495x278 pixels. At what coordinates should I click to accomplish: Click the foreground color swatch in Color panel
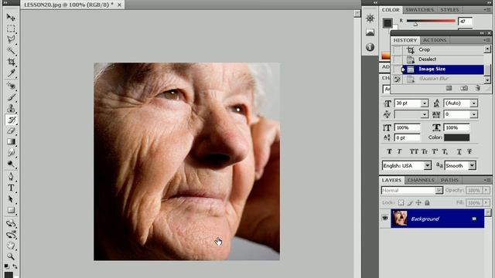387,22
